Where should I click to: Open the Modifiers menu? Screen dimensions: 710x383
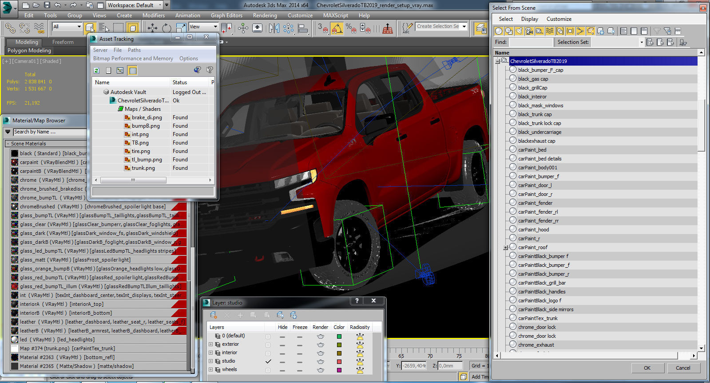pos(154,16)
